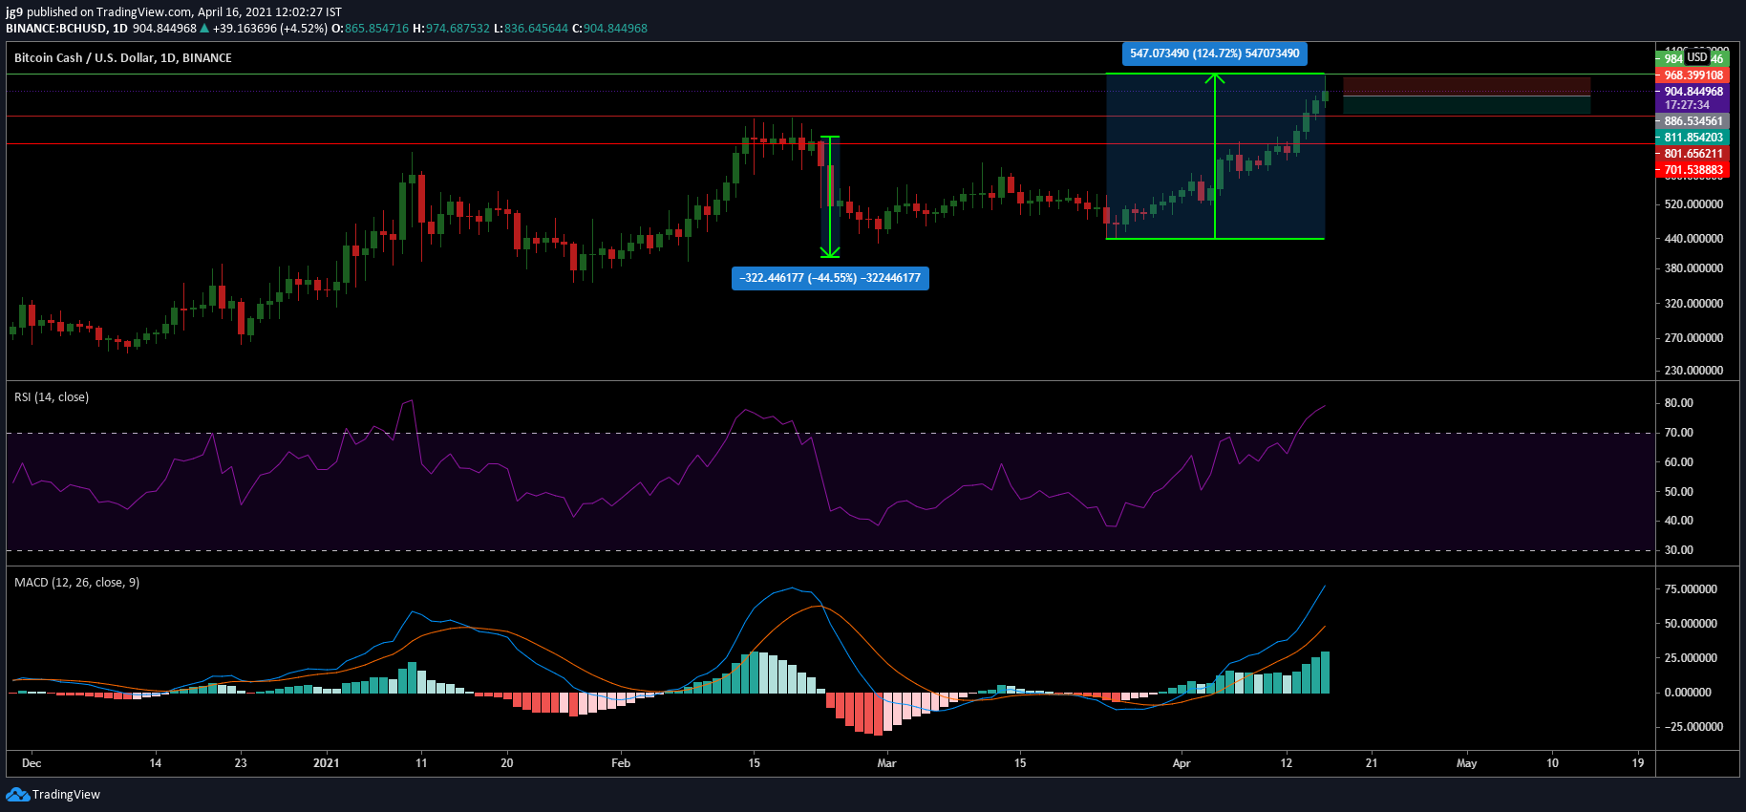The height and width of the screenshot is (812, 1746).
Task: Click the 21 date label on time axis
Action: pyautogui.click(x=1372, y=763)
